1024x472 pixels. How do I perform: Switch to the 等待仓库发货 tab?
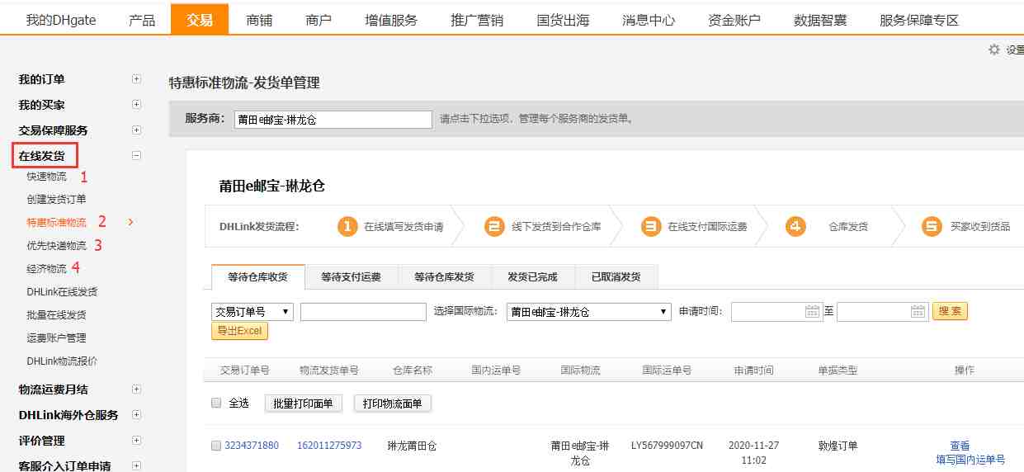(445, 276)
